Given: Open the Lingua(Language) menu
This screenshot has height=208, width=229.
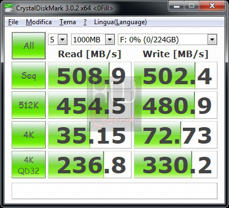Looking at the screenshot, I should pos(121,22).
